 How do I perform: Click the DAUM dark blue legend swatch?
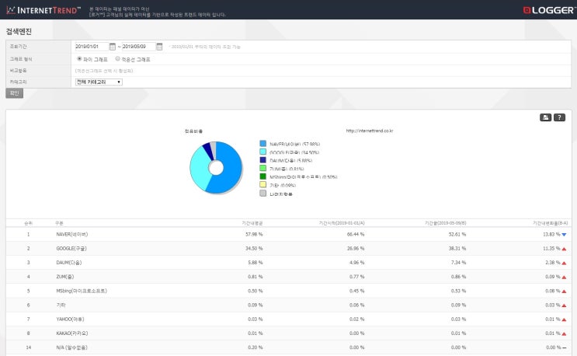[262, 160]
